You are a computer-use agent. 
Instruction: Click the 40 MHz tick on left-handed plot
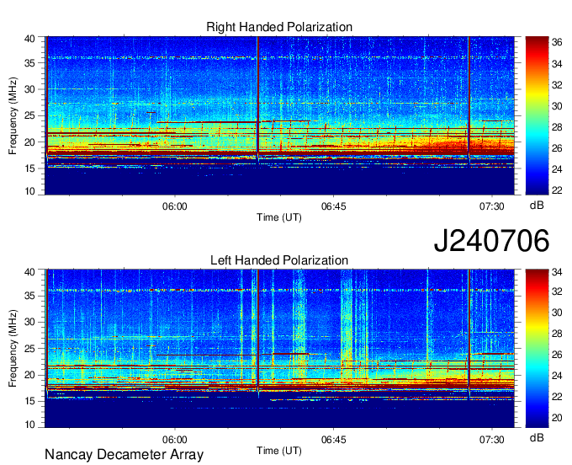click(x=29, y=271)
